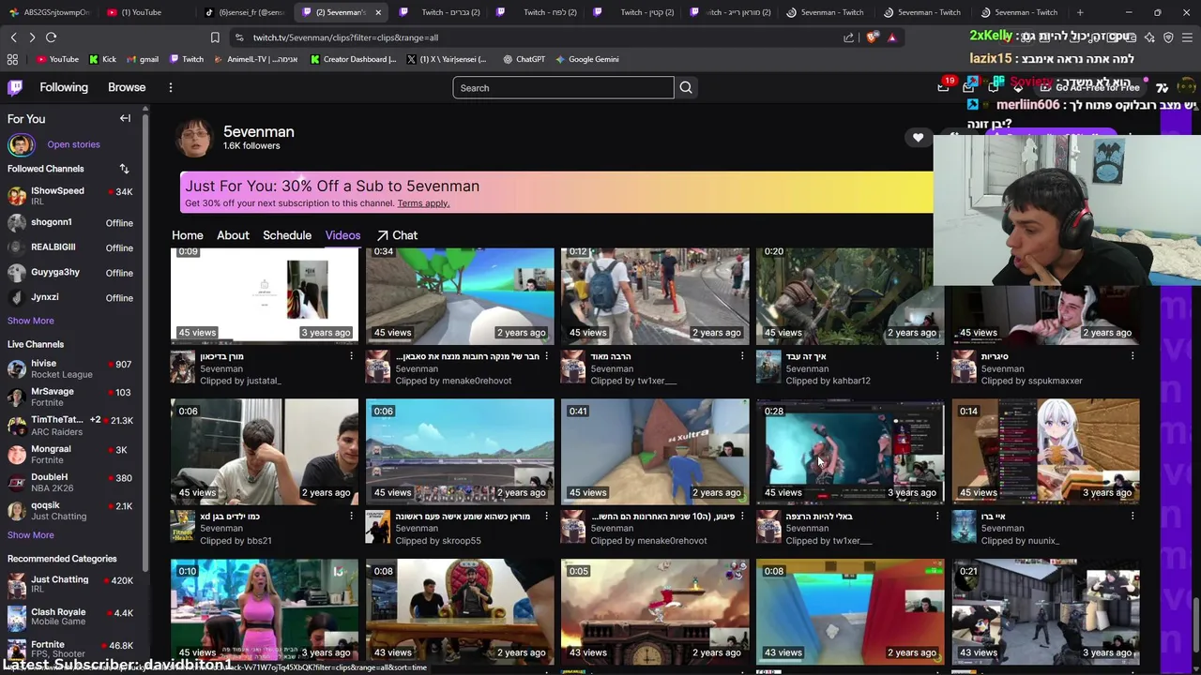The image size is (1201, 675).
Task: Select the Videos channel tab
Action: click(x=342, y=235)
